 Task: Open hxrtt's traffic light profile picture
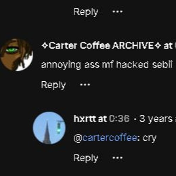click(x=49, y=128)
